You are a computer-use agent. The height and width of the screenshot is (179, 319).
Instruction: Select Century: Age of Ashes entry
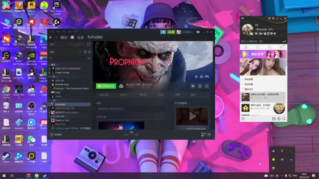click(x=73, y=128)
